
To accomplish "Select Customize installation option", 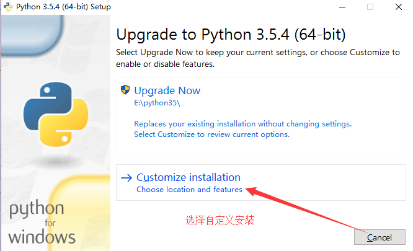I will point(260,183).
